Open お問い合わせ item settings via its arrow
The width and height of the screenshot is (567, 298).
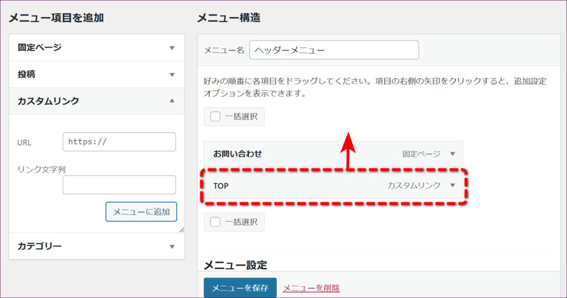(x=452, y=154)
